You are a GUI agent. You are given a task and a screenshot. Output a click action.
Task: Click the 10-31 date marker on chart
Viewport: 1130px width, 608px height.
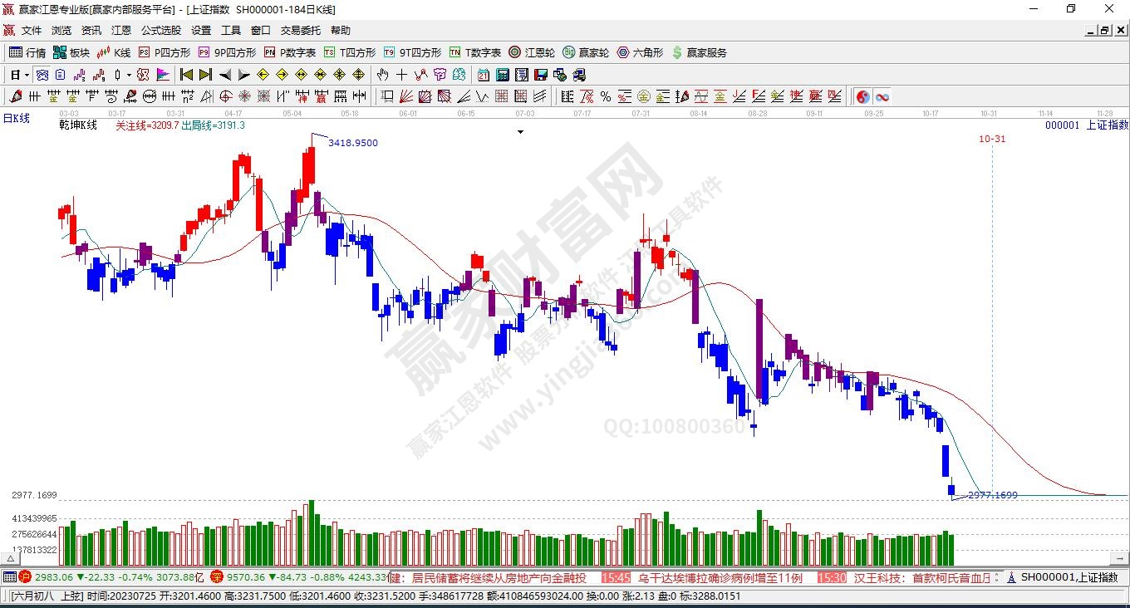[x=992, y=139]
